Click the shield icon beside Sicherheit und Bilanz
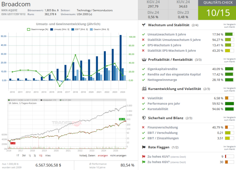The width and height of the screenshot is (236, 170). click(x=144, y=118)
